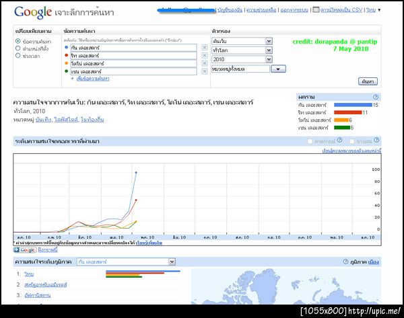Click the red totals bar showing 11
The image size is (404, 318).
tap(348, 112)
